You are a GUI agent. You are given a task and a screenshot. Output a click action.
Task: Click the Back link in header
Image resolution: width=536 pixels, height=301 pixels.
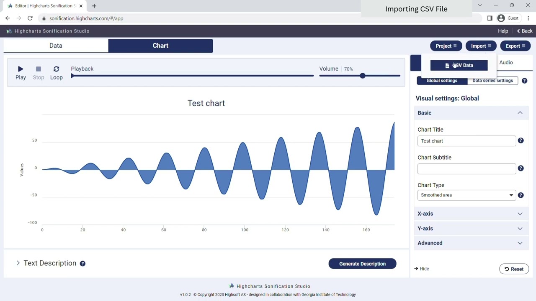click(x=525, y=31)
